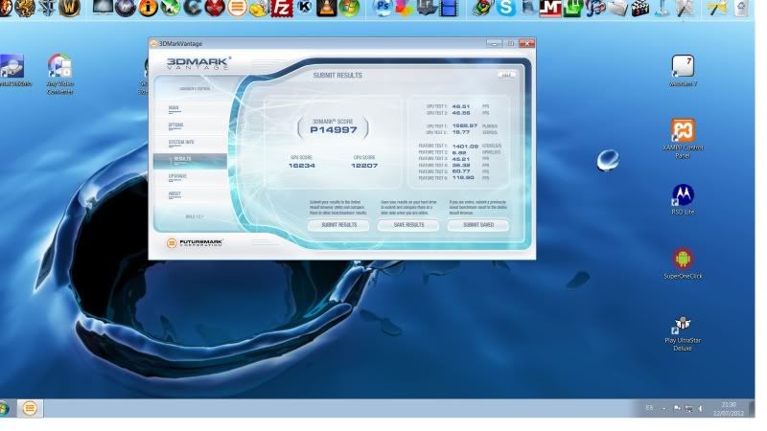767x431 pixels.
Task: Open the SuperOneClick desktop icon
Action: 683,264
